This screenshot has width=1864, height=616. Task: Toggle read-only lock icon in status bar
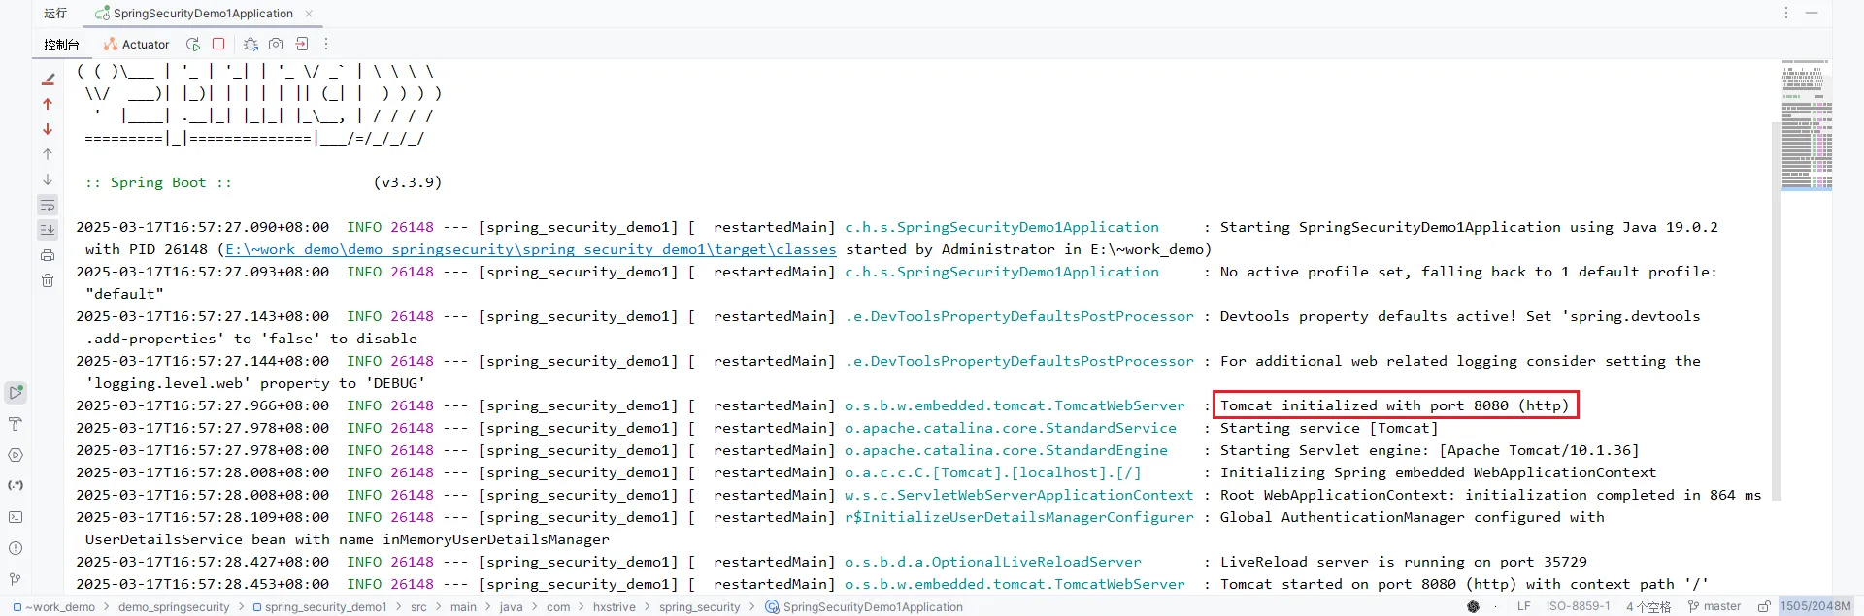point(1764,607)
